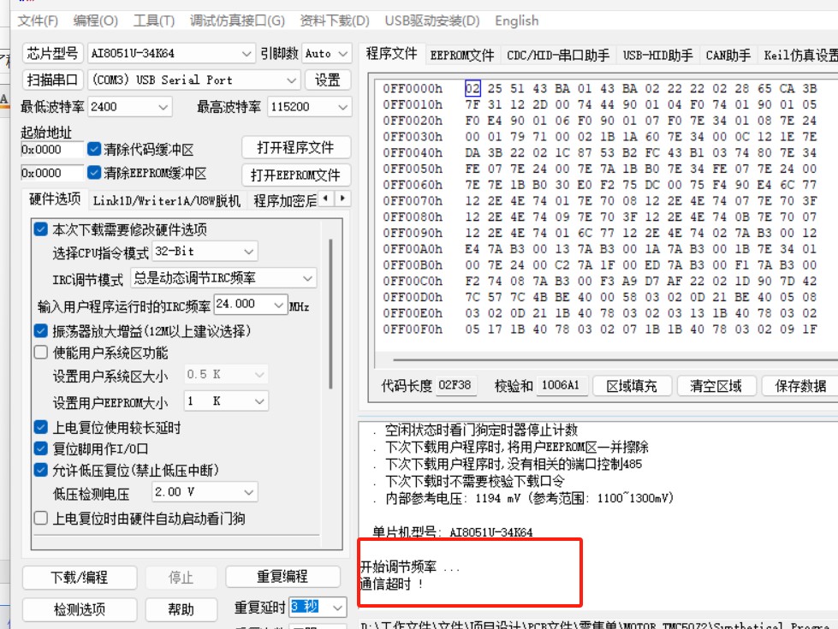Image resolution: width=838 pixels, height=629 pixels.
Task: Click the 代码长度 02F38 field
Action: tap(455, 385)
